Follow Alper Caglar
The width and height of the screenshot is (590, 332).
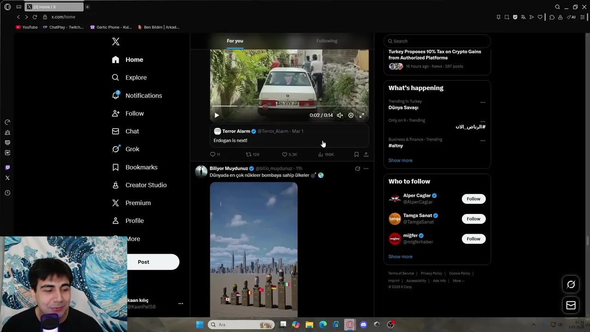[x=473, y=199]
